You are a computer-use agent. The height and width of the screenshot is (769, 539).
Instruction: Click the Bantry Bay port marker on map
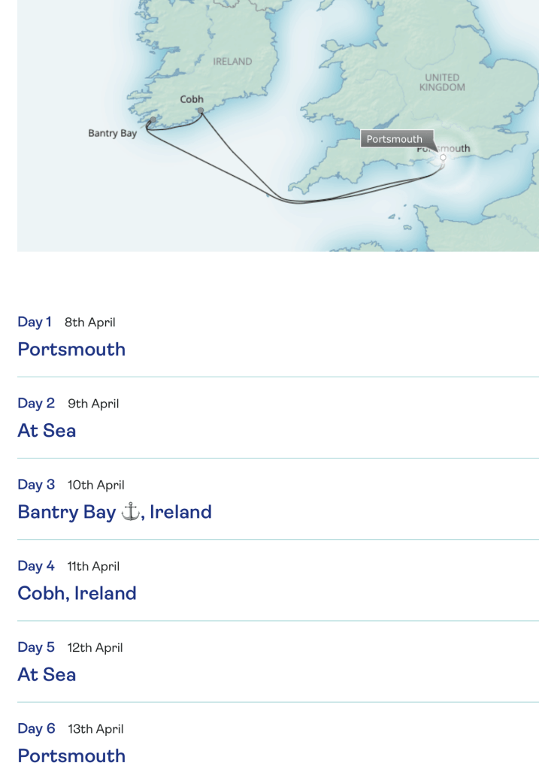(x=153, y=120)
